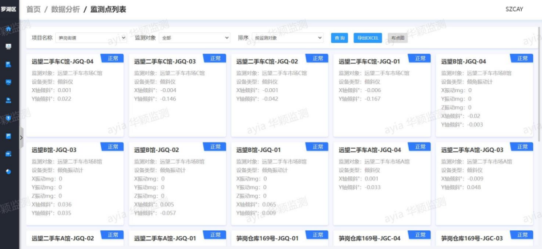Click X轴倾斜 value 0.036 on B馆-JGQ-03
Screen dimensions: 542x249
click(65, 205)
